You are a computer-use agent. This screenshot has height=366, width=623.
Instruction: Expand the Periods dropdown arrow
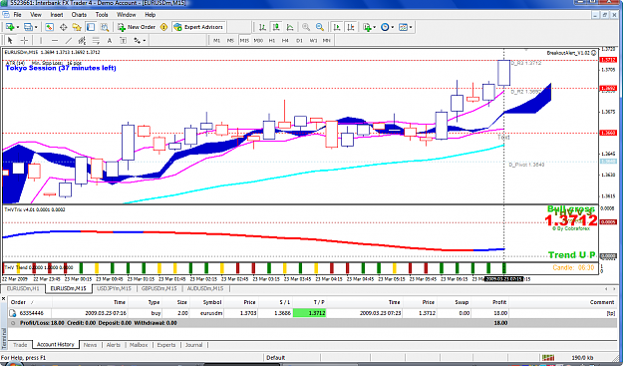click(392, 27)
